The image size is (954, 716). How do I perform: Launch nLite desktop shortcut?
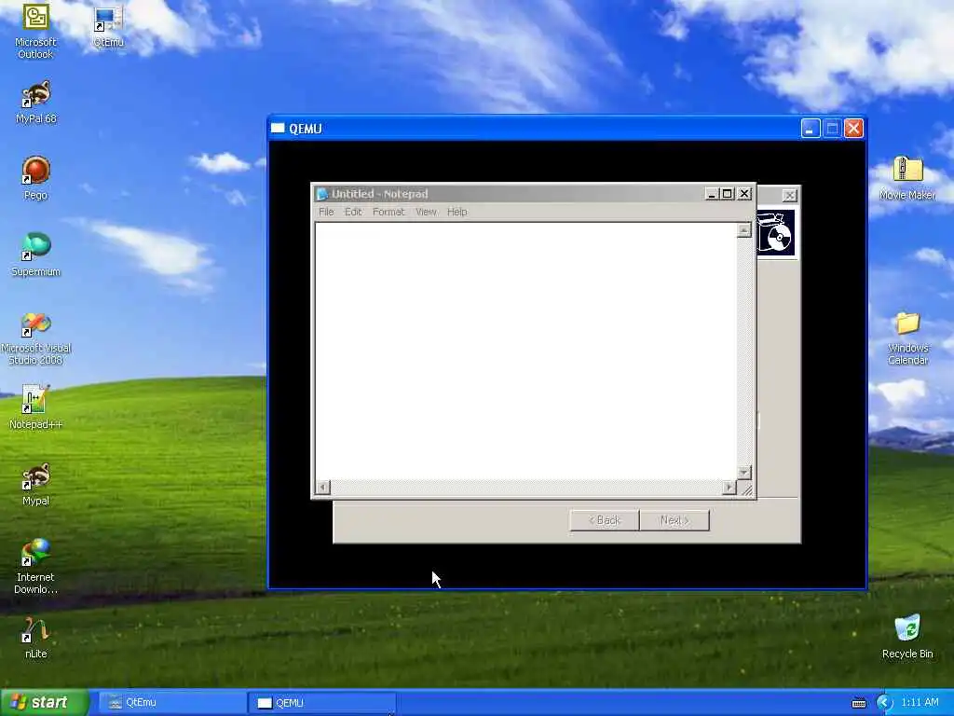coord(36,638)
